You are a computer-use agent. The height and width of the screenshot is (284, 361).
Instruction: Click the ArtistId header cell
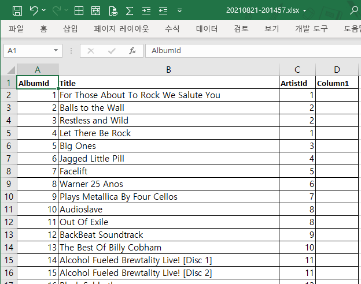(297, 83)
